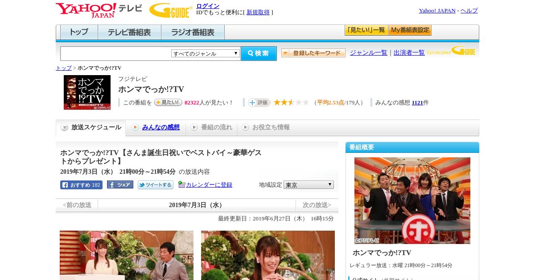
Task: Click the 新規取得 link
Action: tap(258, 12)
